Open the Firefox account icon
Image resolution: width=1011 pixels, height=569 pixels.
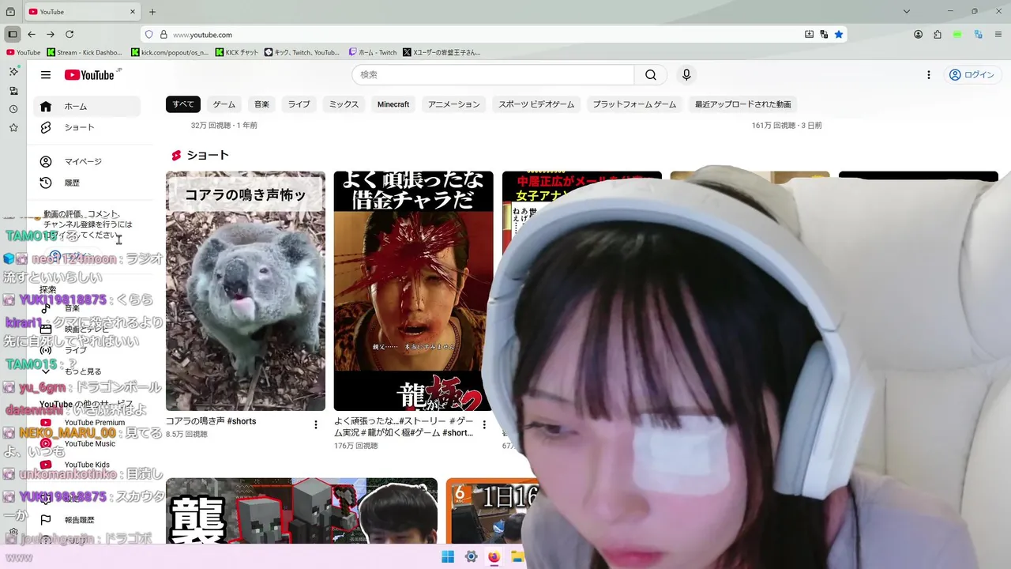918,34
